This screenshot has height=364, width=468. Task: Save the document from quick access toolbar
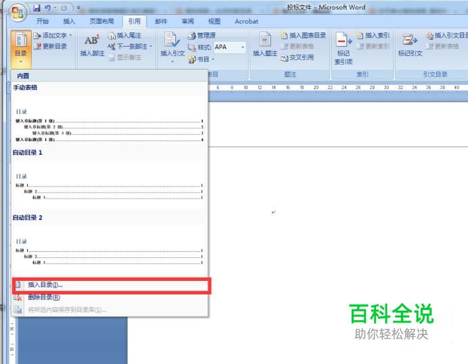click(37, 8)
